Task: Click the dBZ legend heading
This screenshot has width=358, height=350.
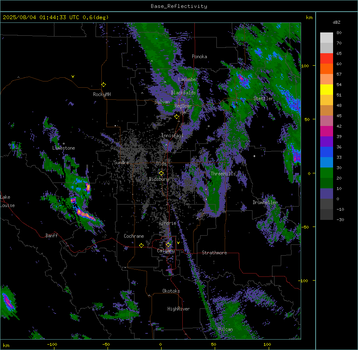Action: (336, 22)
